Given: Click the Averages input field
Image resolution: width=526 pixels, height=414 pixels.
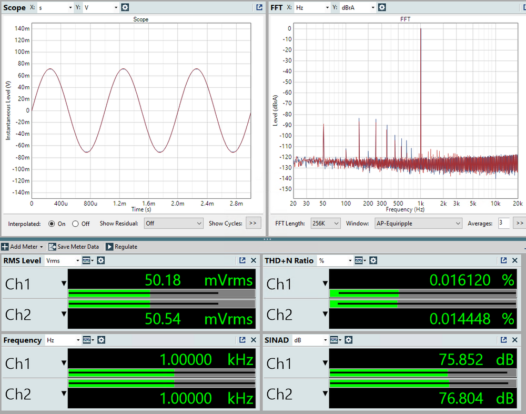Looking at the screenshot, I should coord(503,224).
